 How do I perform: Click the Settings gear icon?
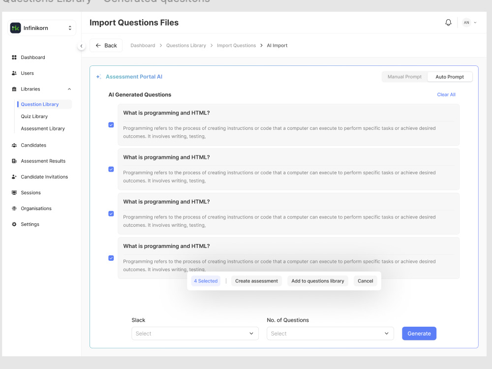click(x=14, y=224)
